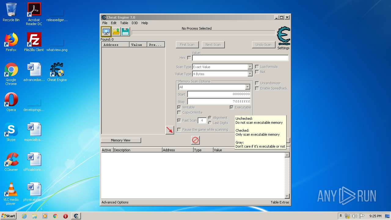Image resolution: width=391 pixels, height=220 pixels.
Task: Click the volume icon in system tray
Action: point(355,216)
